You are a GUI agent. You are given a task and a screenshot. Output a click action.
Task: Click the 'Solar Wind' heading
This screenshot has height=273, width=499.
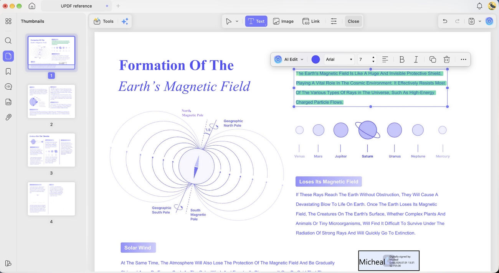tap(138, 248)
